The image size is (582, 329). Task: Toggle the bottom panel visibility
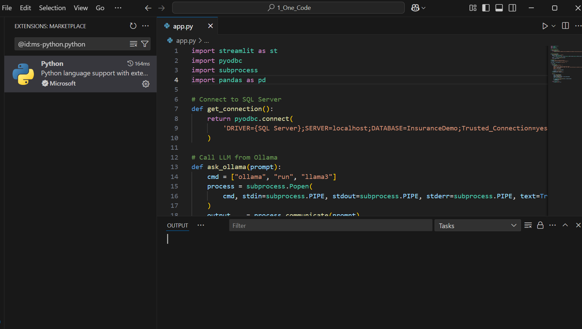499,8
